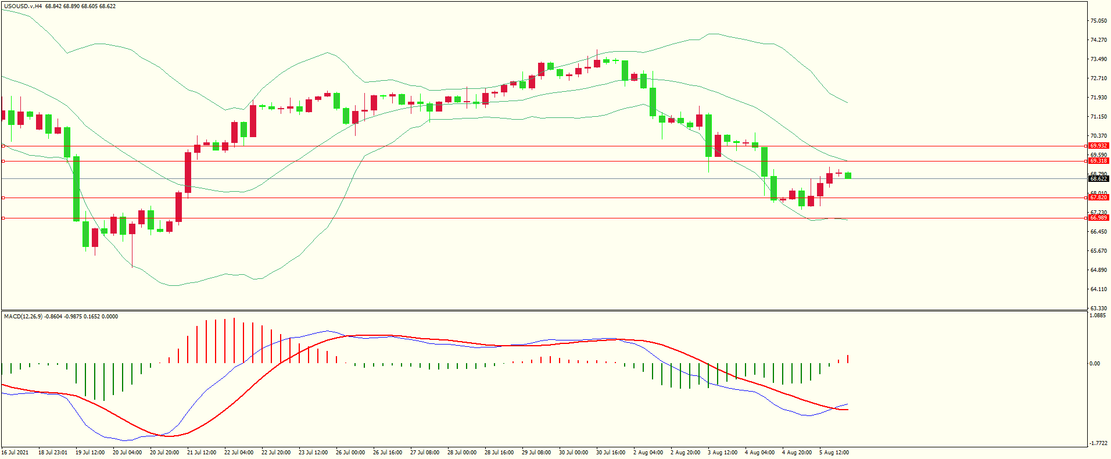Click the 4 Aug 20:00 time label
The width and height of the screenshot is (1111, 459).
click(x=797, y=453)
